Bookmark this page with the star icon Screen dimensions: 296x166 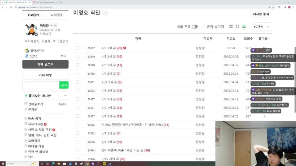[x=273, y=7]
